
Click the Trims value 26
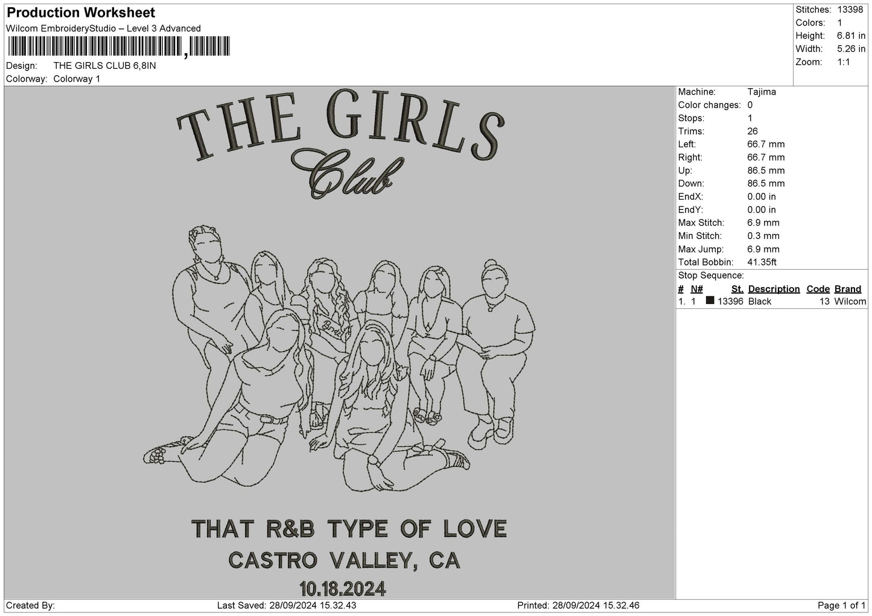tap(753, 131)
